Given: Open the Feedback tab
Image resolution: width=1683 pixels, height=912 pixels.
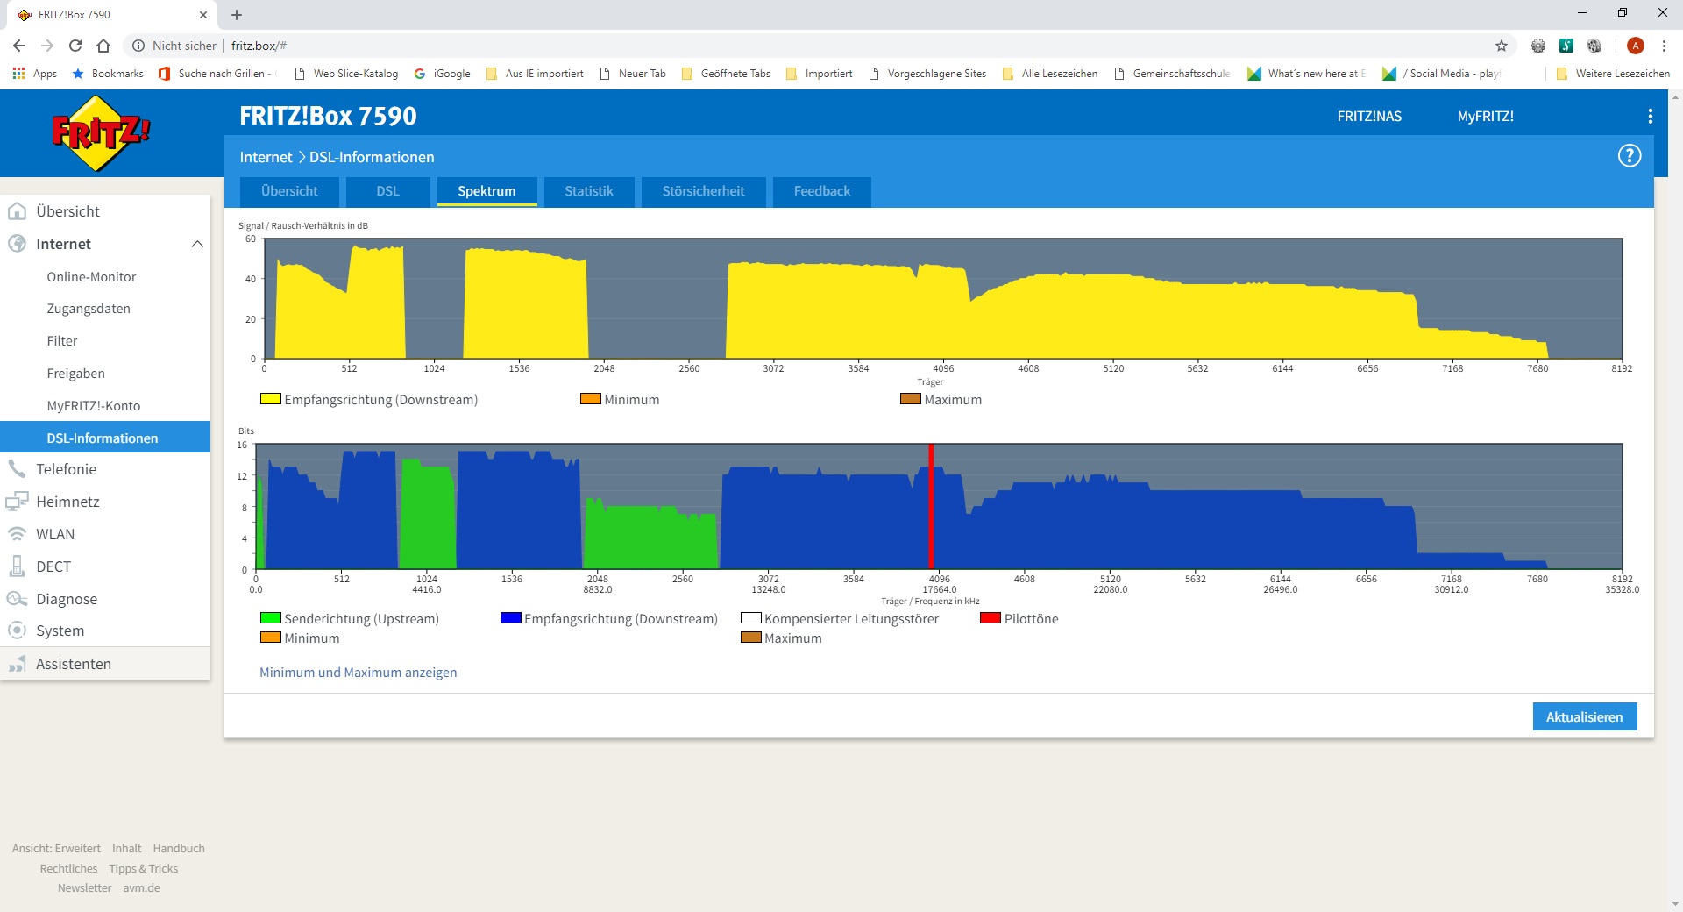Looking at the screenshot, I should pyautogui.click(x=822, y=191).
